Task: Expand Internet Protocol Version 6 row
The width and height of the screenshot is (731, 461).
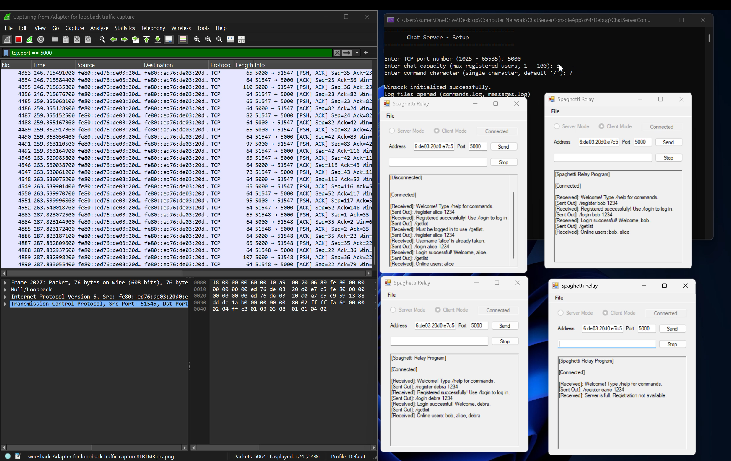Action: [5, 297]
